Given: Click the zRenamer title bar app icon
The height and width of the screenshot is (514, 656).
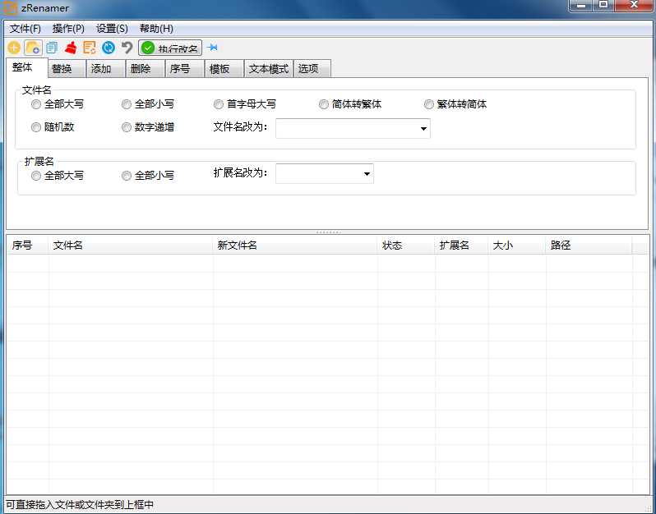Looking at the screenshot, I should click(x=10, y=7).
